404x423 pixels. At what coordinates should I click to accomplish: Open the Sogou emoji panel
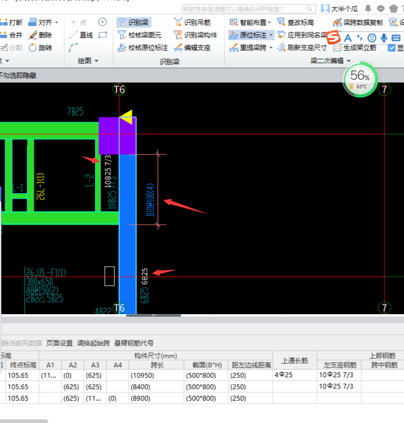[x=372, y=38]
